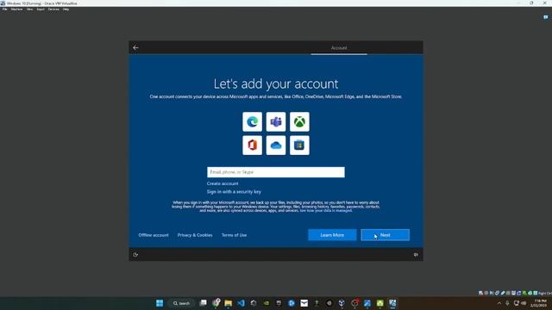
Task: Click the volume speaker tray icon
Action: click(x=524, y=303)
